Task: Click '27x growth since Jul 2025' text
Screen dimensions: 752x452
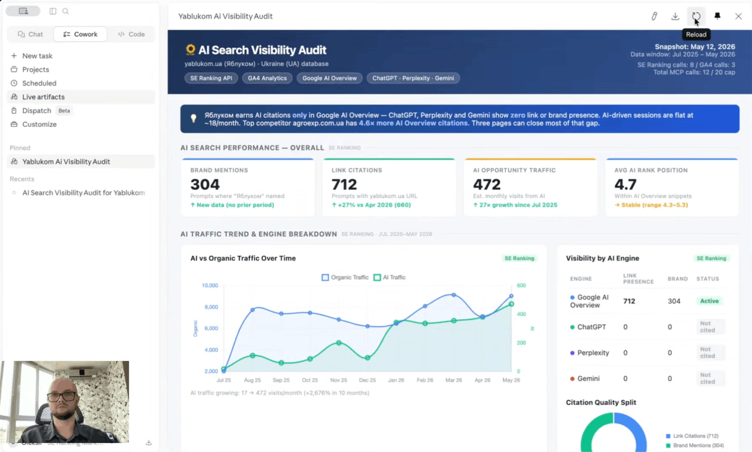Action: (518, 205)
